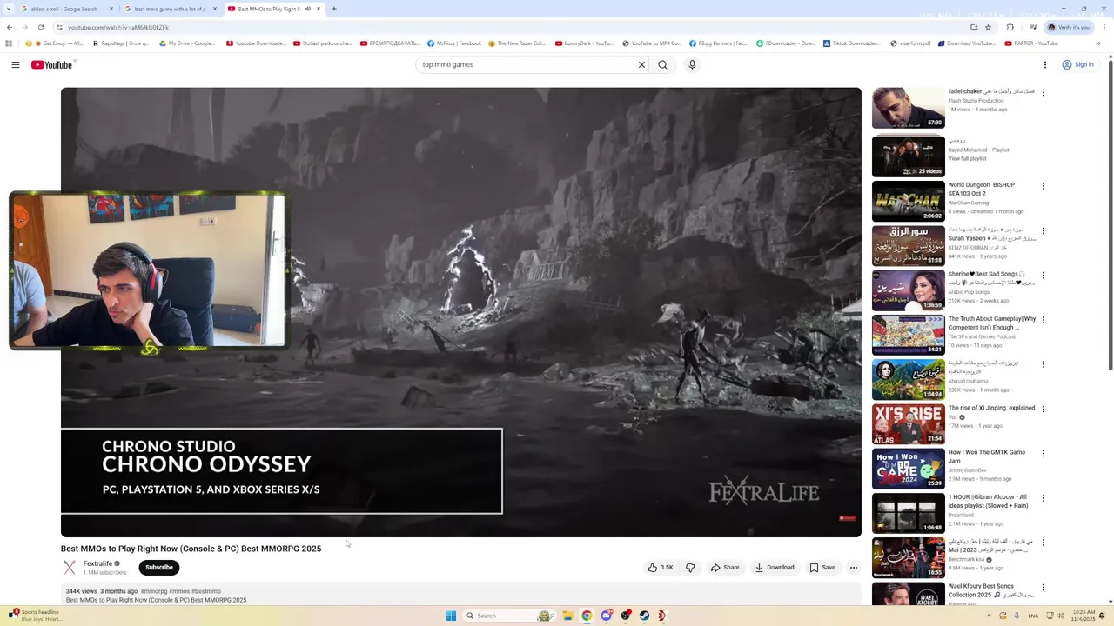Open options menu for fadel chaker video
The image size is (1114, 626).
(1044, 92)
